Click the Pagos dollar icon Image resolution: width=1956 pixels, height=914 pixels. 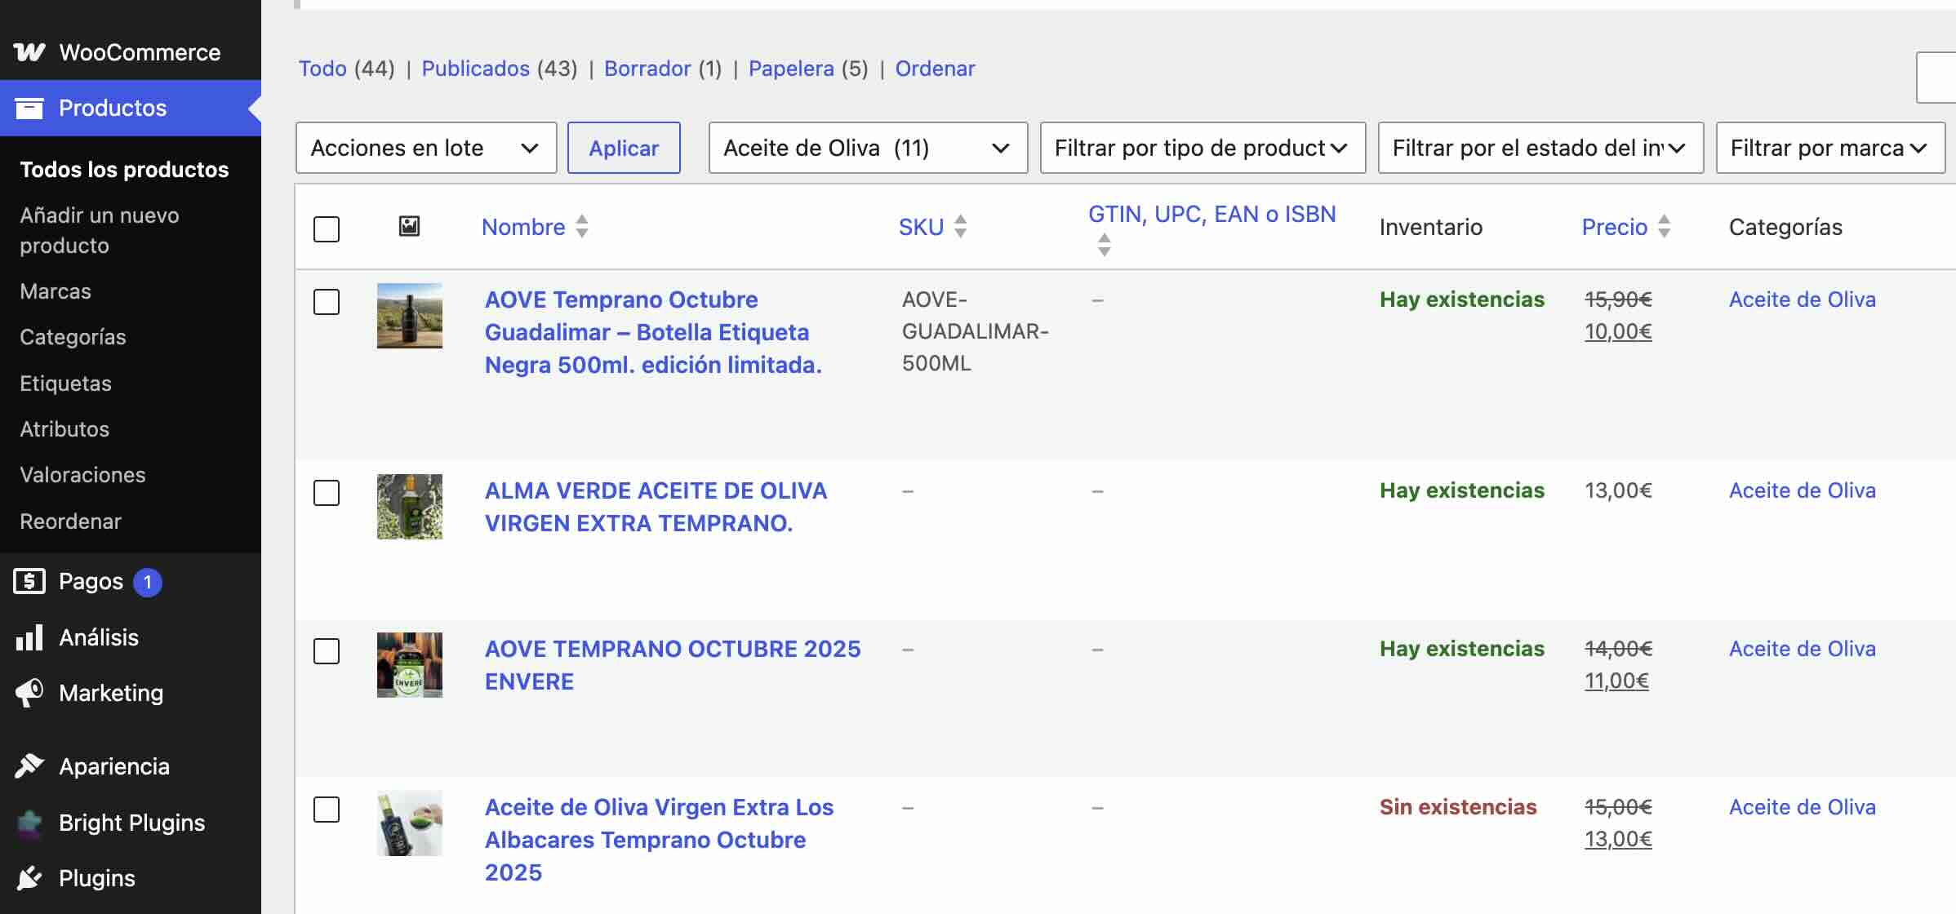point(29,581)
